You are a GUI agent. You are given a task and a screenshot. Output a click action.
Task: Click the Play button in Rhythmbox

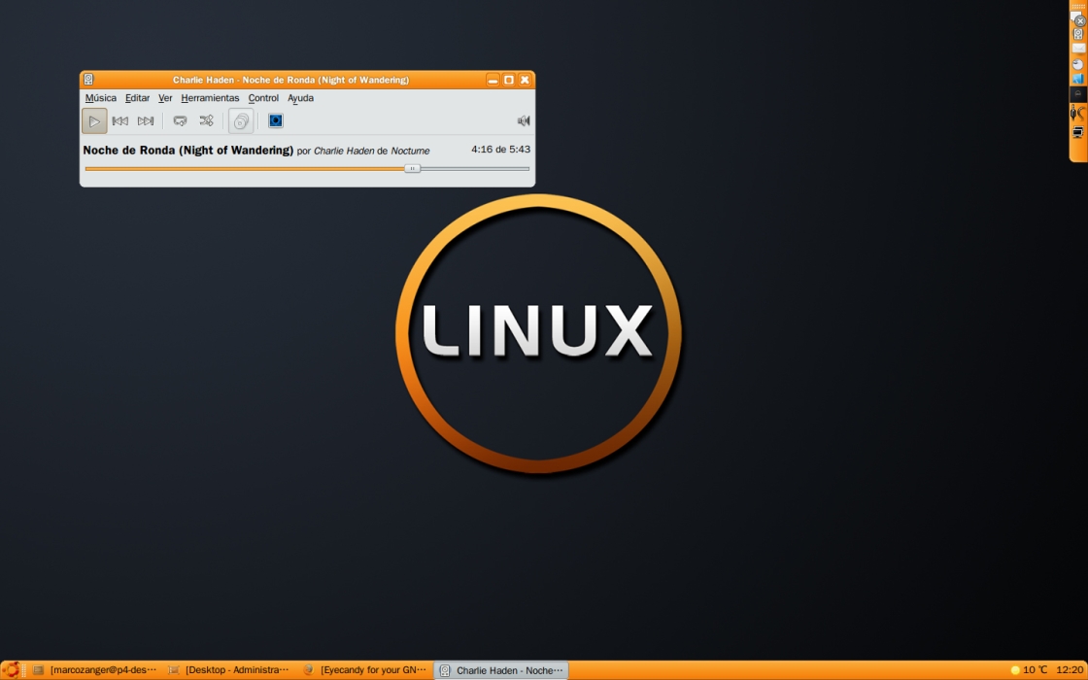(94, 120)
